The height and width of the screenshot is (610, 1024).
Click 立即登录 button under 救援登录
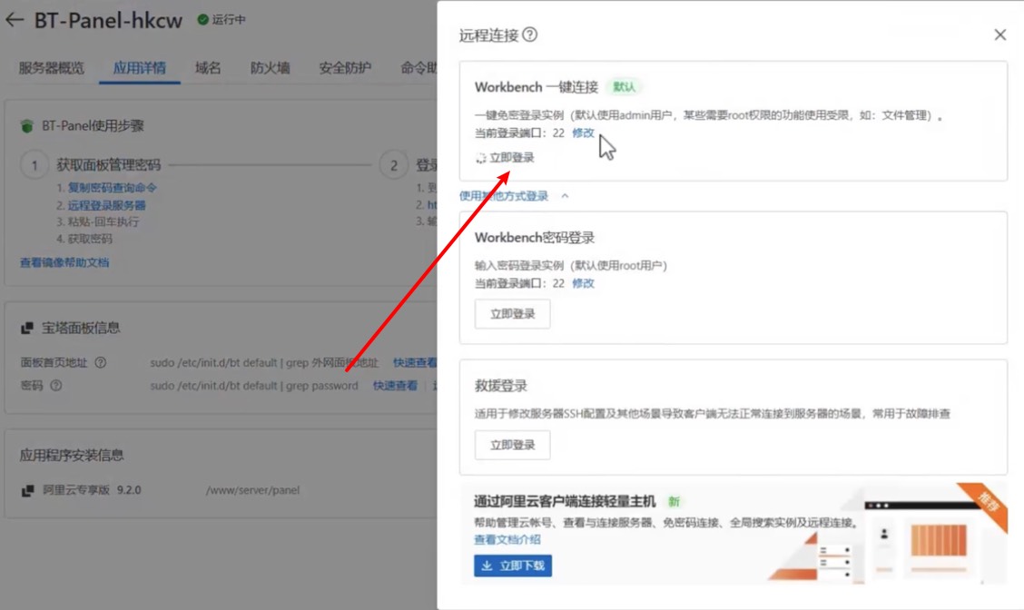[513, 446]
